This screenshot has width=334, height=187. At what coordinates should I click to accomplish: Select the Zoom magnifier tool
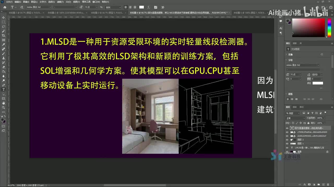pyautogui.click(x=4, y=108)
